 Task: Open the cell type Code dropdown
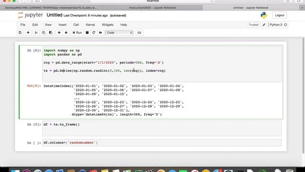coord(119,32)
